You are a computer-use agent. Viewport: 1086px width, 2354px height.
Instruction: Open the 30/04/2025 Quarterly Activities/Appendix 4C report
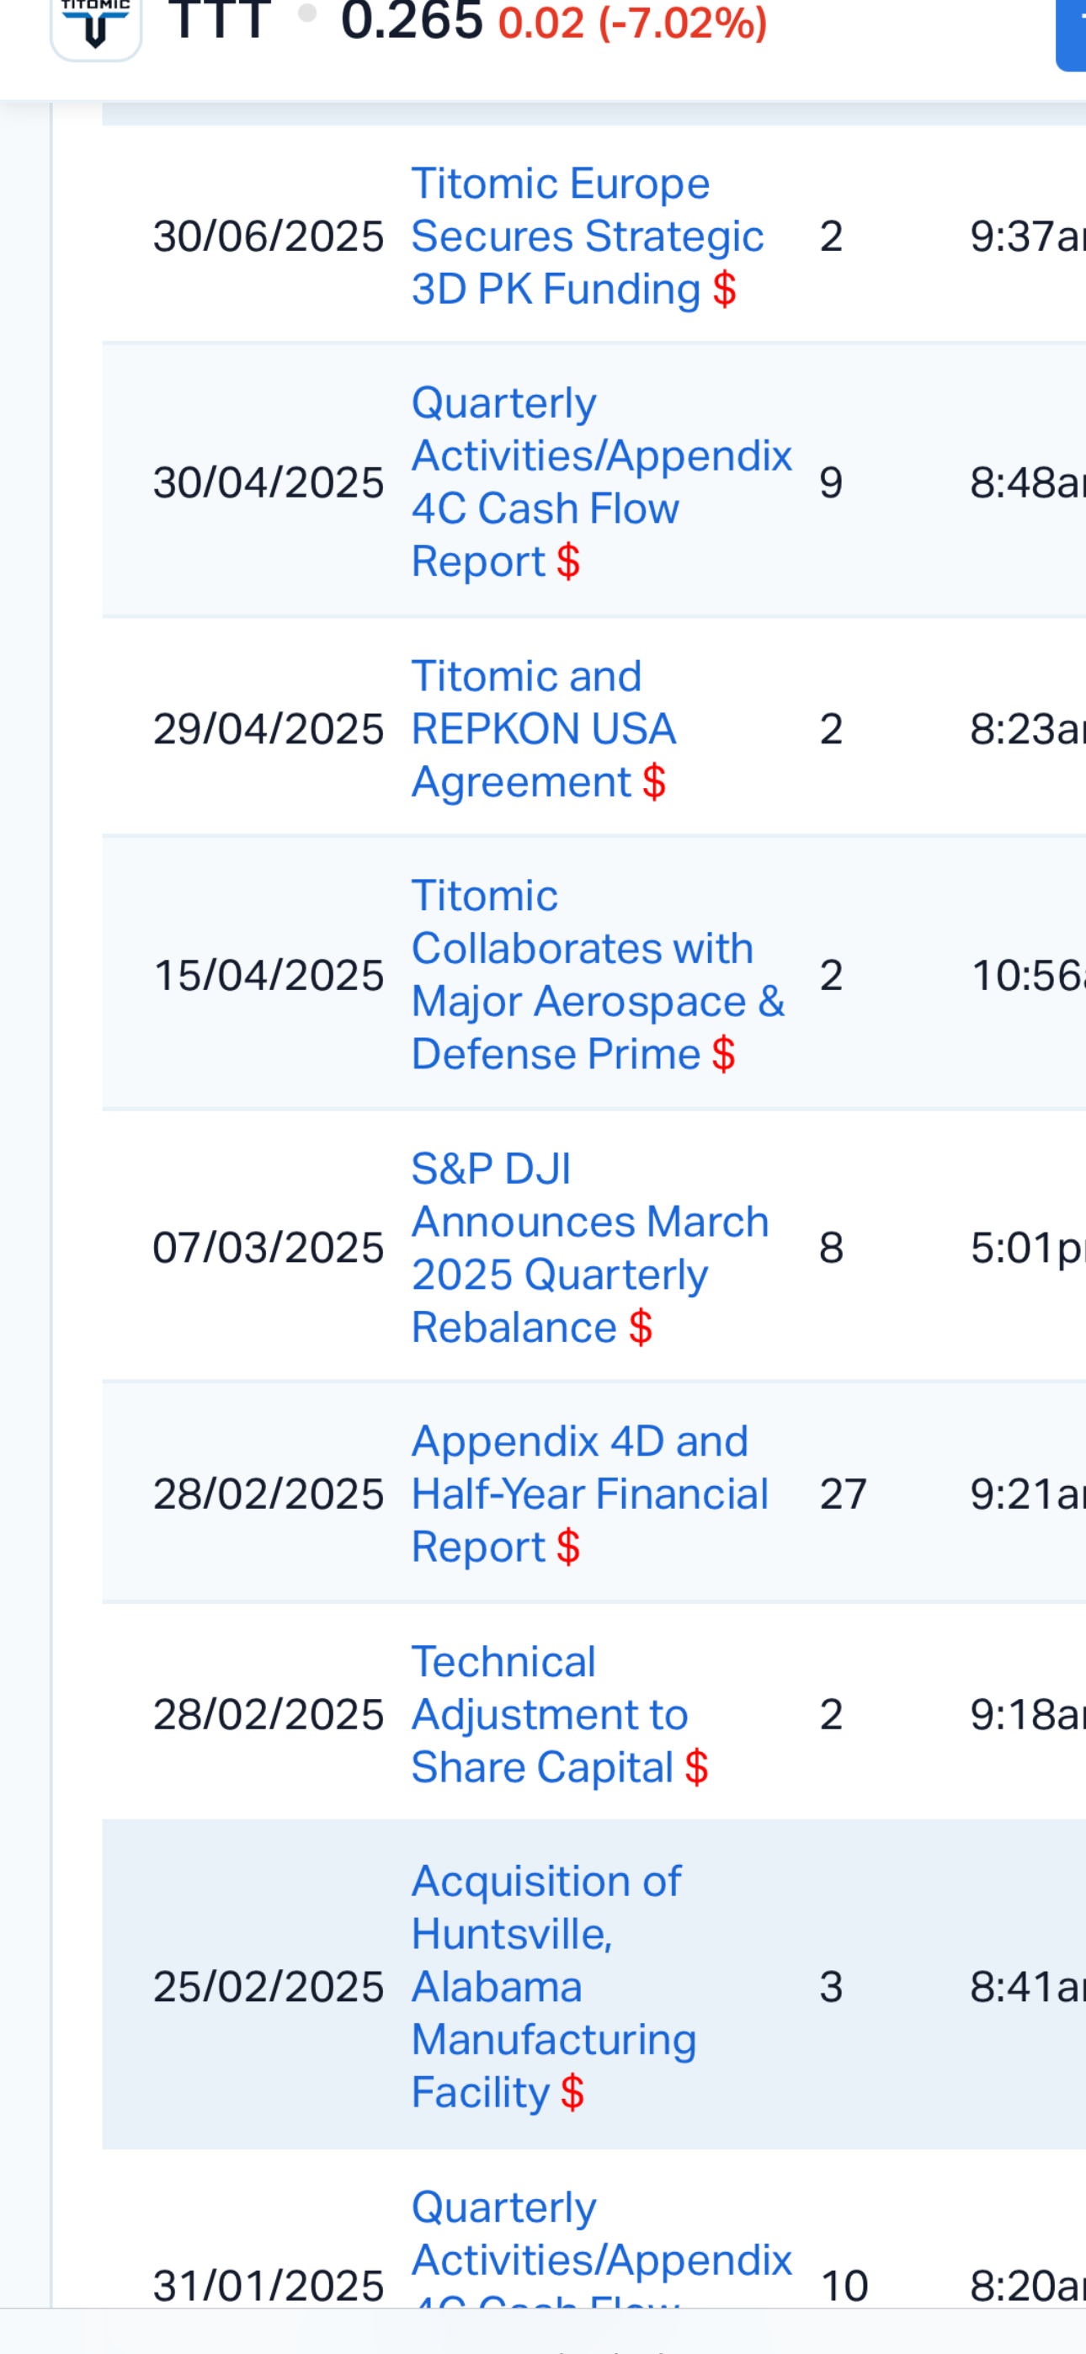click(601, 482)
